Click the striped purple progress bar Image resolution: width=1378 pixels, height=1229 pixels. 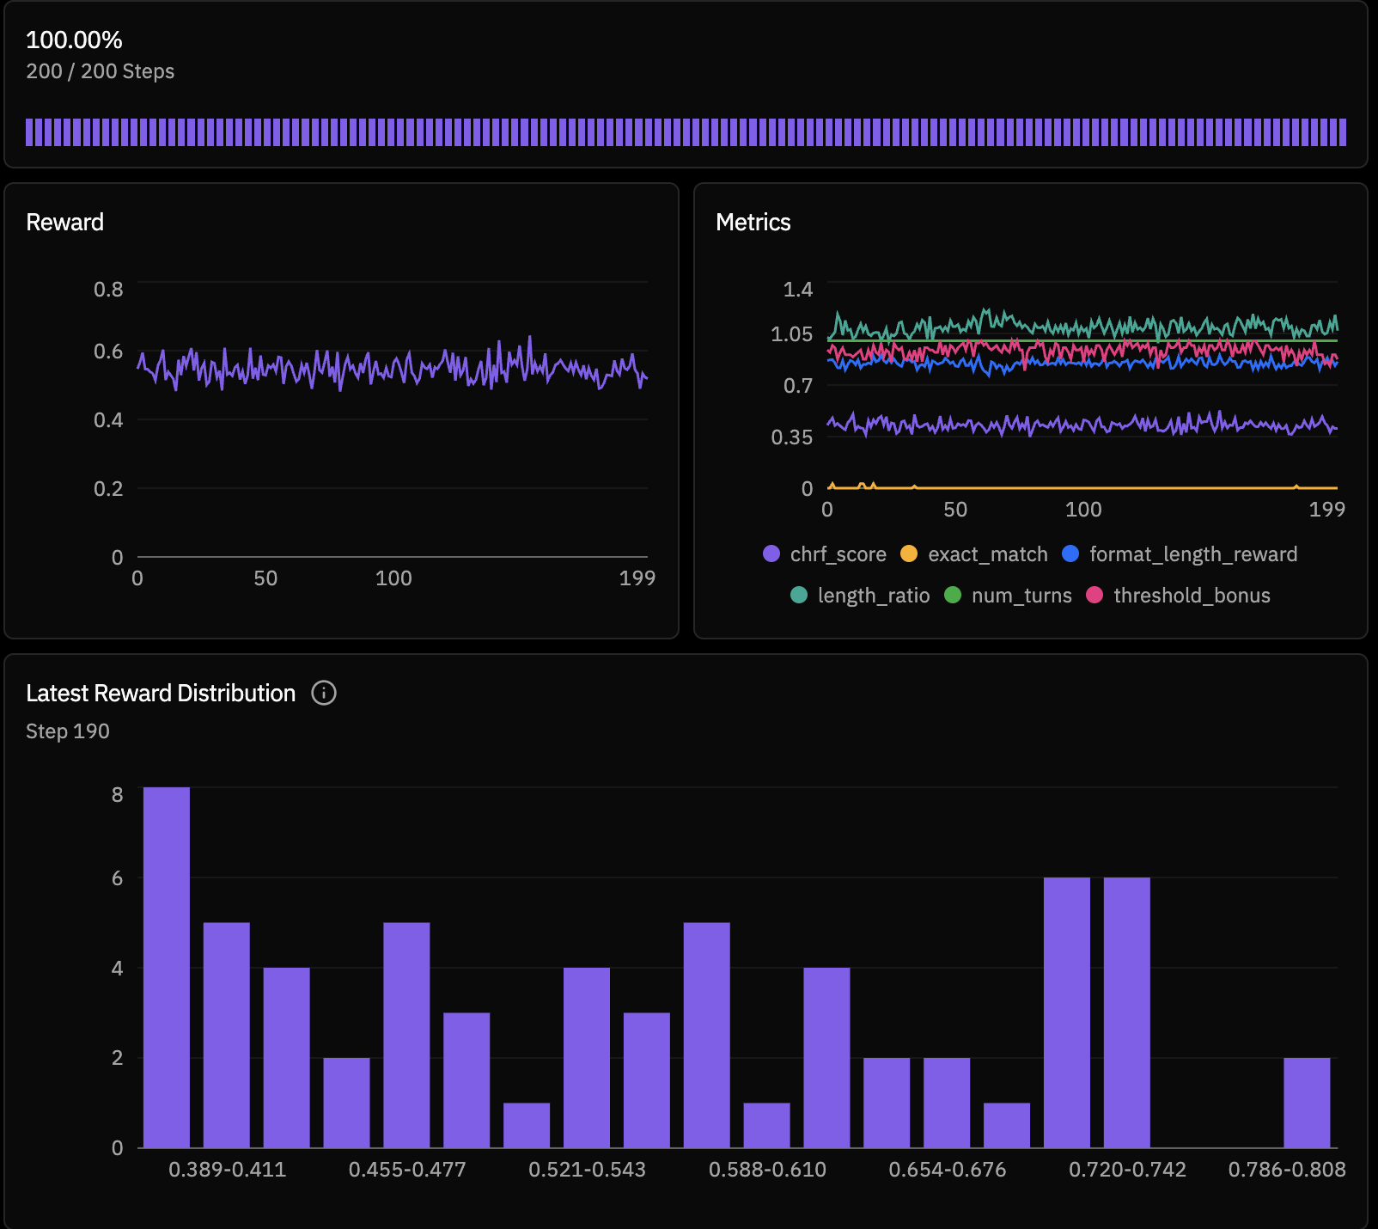tap(687, 131)
